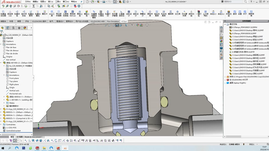Click the Print icon in top toolbar

[104, 2]
